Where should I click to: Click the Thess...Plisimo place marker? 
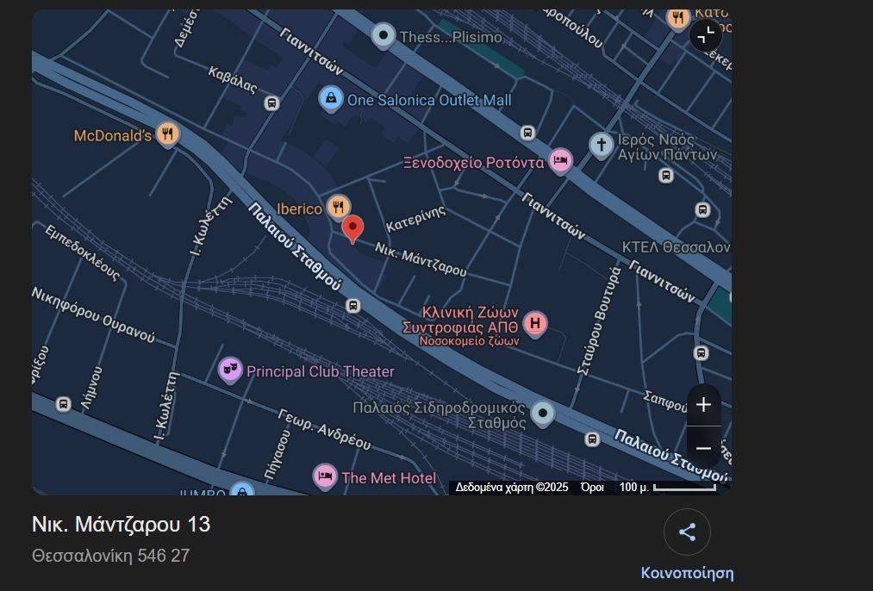[383, 36]
